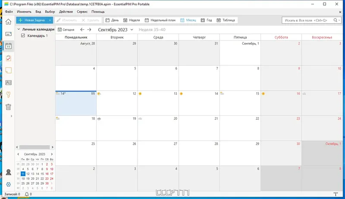Image resolution: width=345 pixels, height=199 pixels.
Task: Click the cloud weather icon on day 17
Action: [x=304, y=94]
